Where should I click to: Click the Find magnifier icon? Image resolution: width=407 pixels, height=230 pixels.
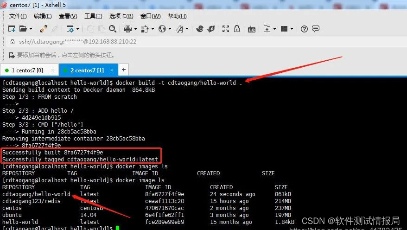click(112, 29)
